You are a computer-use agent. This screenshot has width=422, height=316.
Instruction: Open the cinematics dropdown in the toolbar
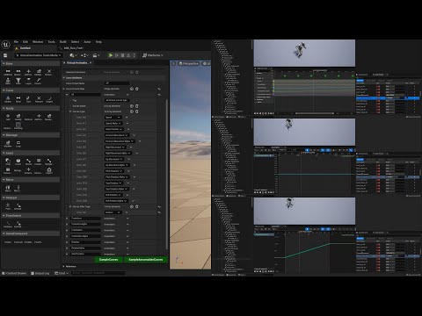(97, 55)
